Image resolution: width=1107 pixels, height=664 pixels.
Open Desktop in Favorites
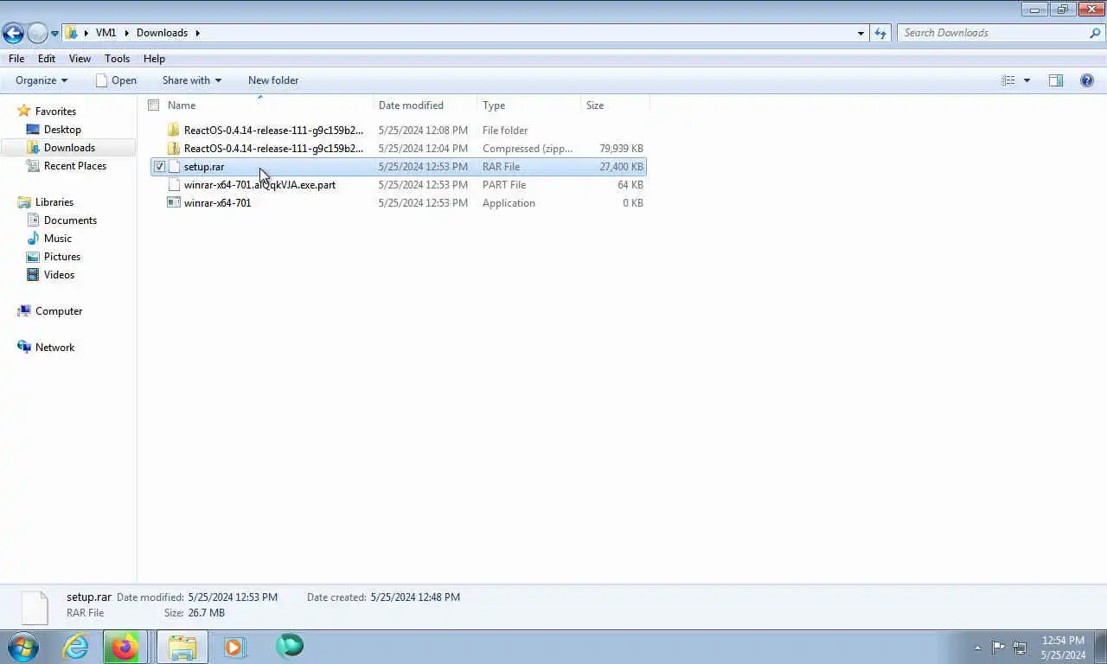click(54, 130)
